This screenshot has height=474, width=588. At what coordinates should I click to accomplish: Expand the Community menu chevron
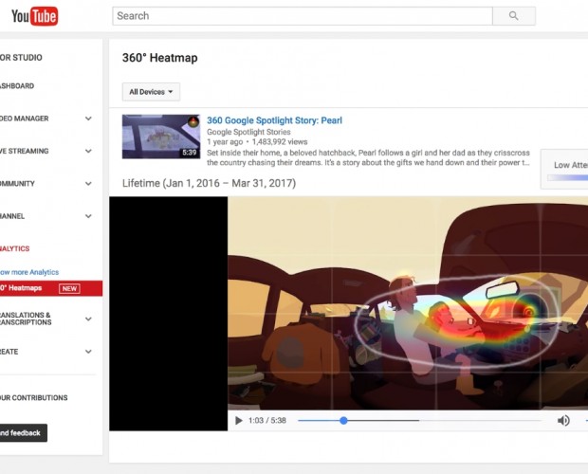[88, 184]
